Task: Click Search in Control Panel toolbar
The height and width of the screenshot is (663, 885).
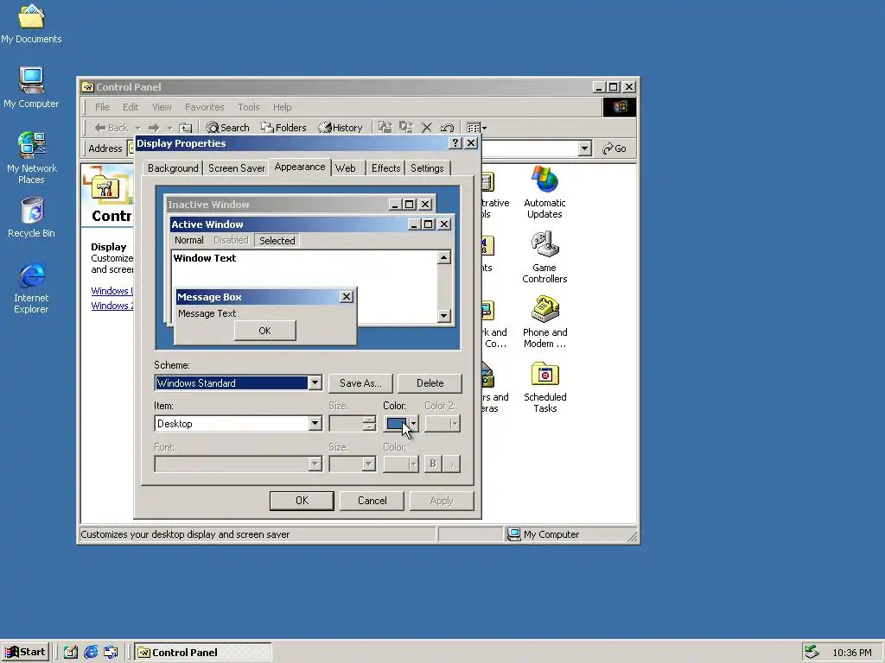Action: click(227, 128)
